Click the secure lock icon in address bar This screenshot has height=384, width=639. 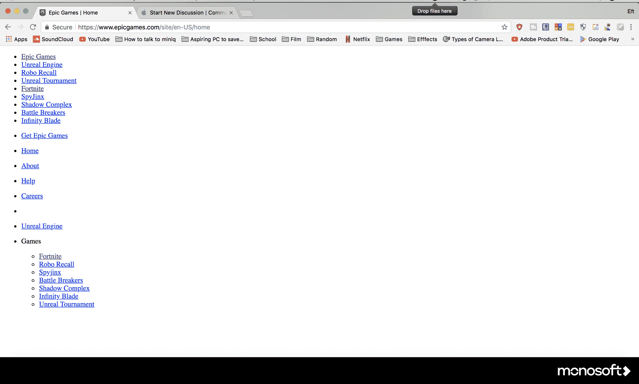(x=49, y=27)
